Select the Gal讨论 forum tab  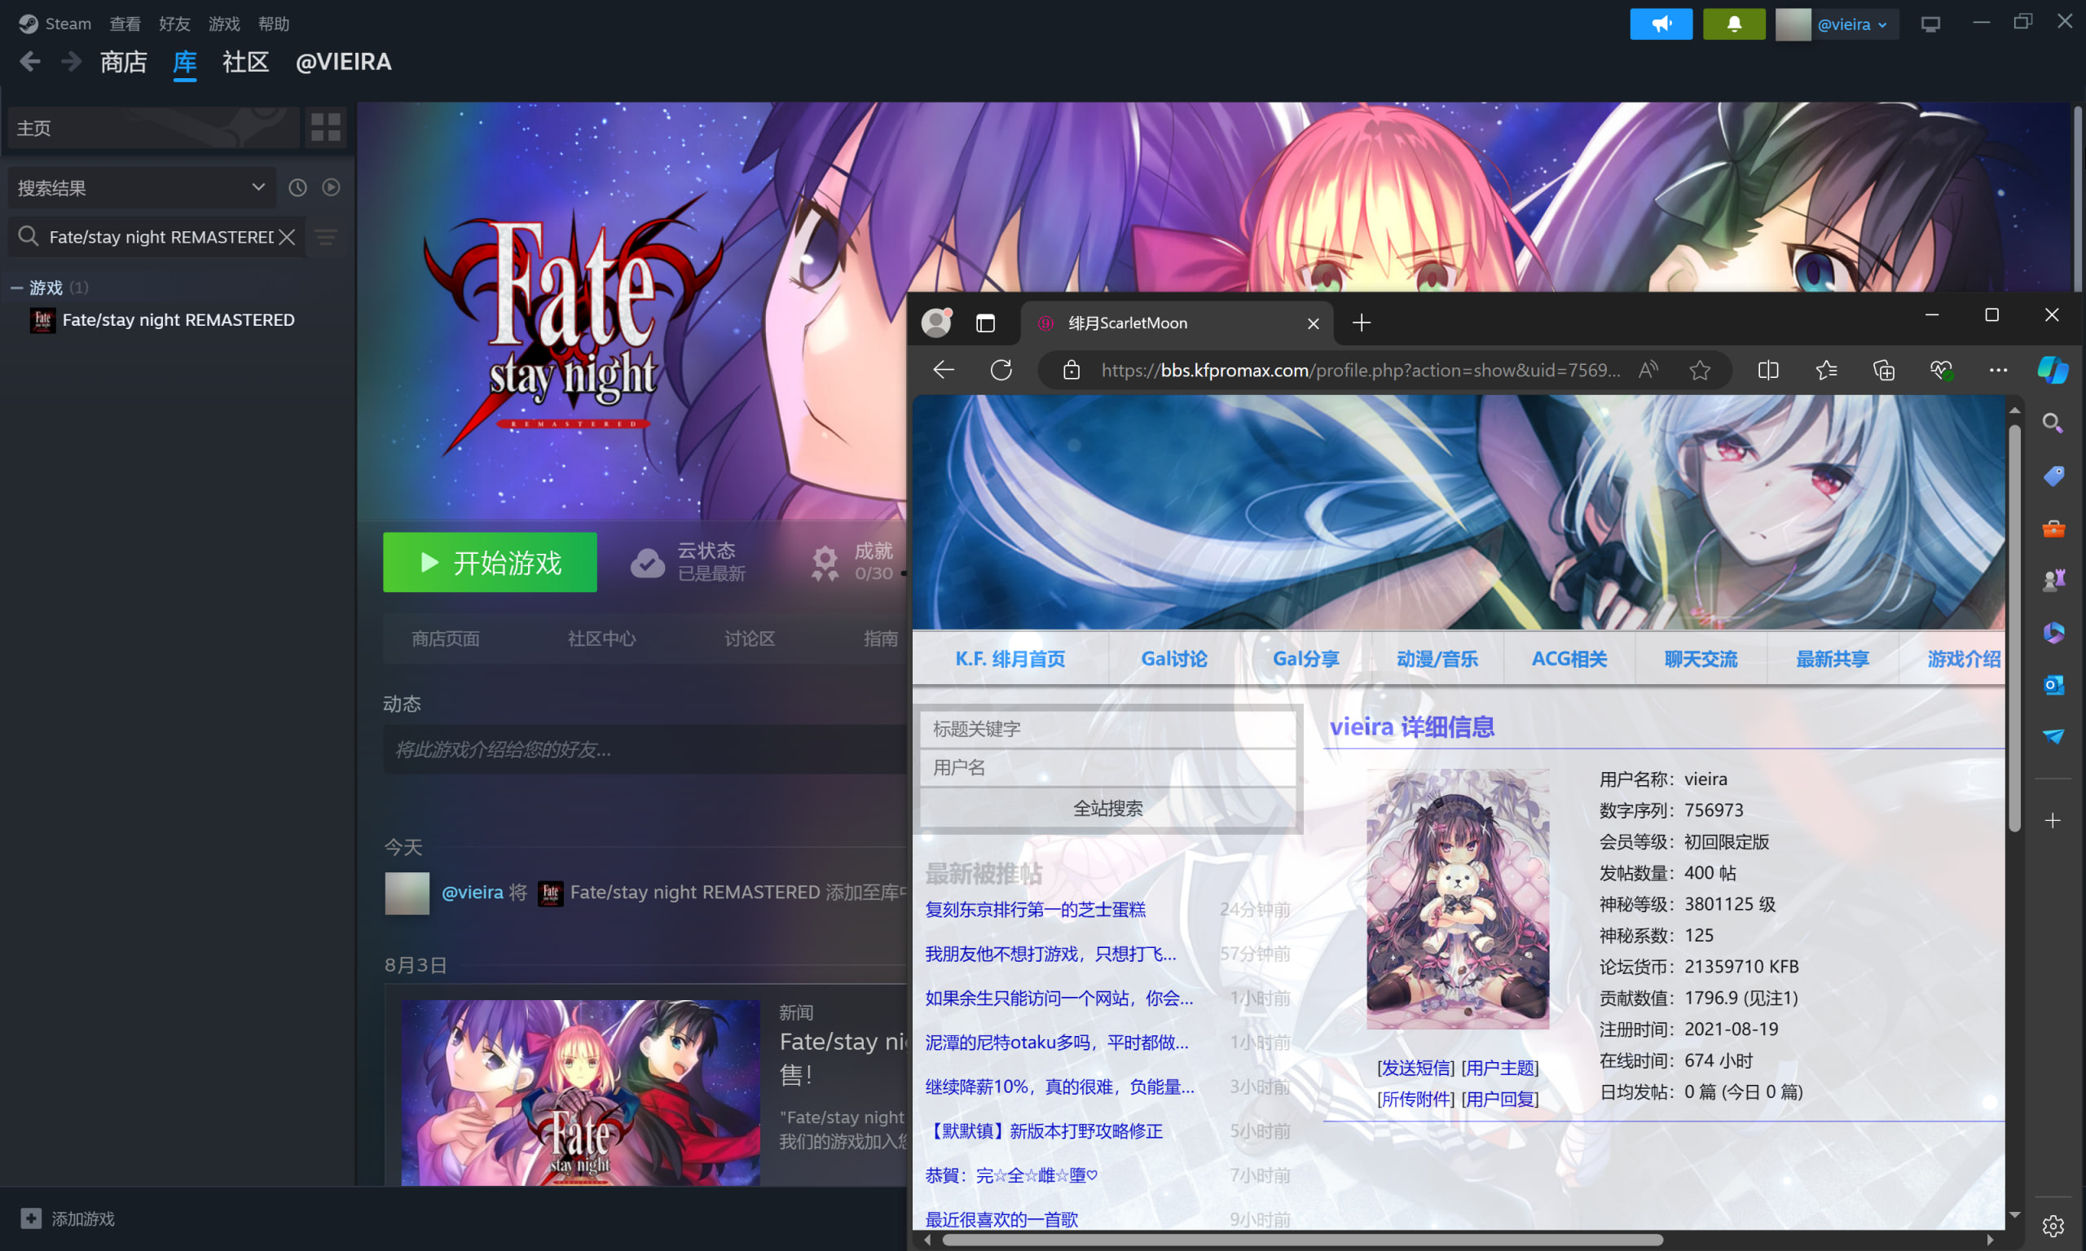(x=1173, y=659)
